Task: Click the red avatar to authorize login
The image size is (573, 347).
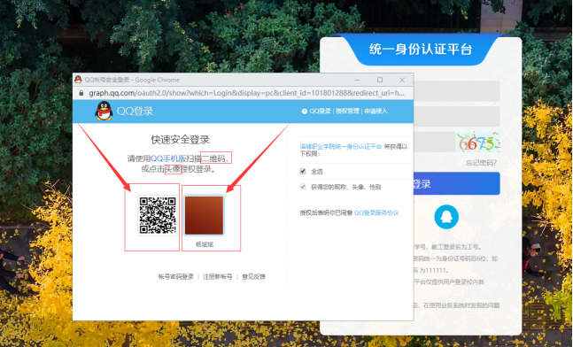Action: pyautogui.click(x=204, y=215)
